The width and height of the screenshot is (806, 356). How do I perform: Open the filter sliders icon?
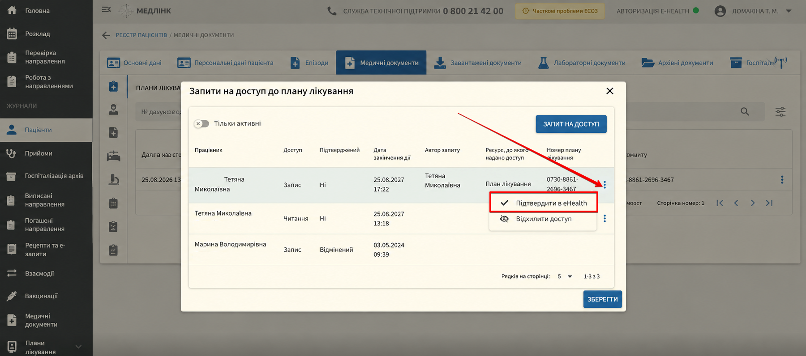click(x=780, y=112)
